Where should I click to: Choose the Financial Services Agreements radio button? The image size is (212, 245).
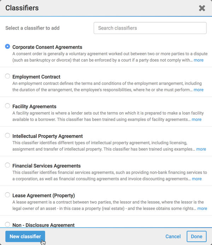7,165
